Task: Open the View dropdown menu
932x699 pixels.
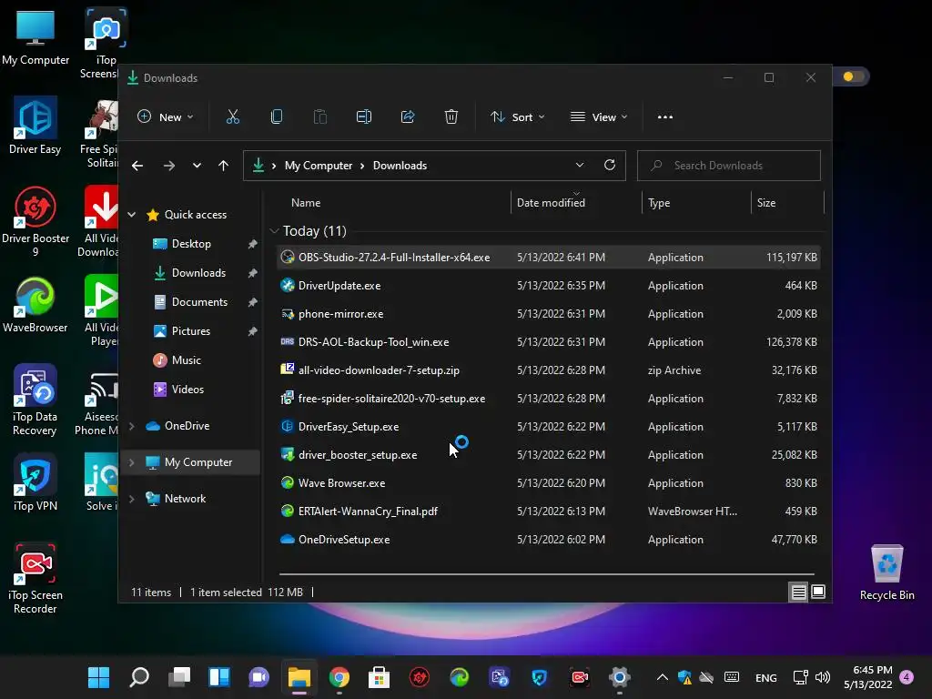Action: (x=599, y=117)
